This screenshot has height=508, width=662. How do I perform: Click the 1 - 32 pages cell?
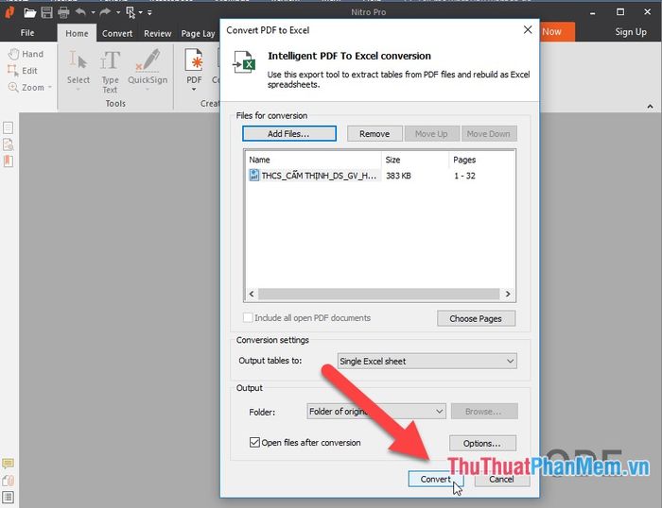pos(464,176)
